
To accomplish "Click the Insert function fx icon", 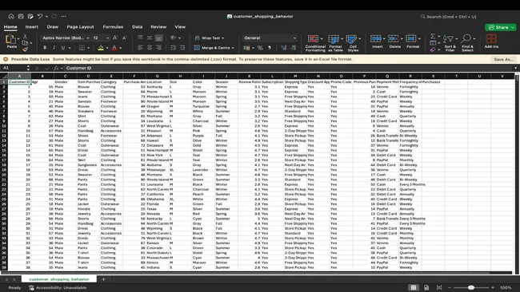I will click(56, 68).
